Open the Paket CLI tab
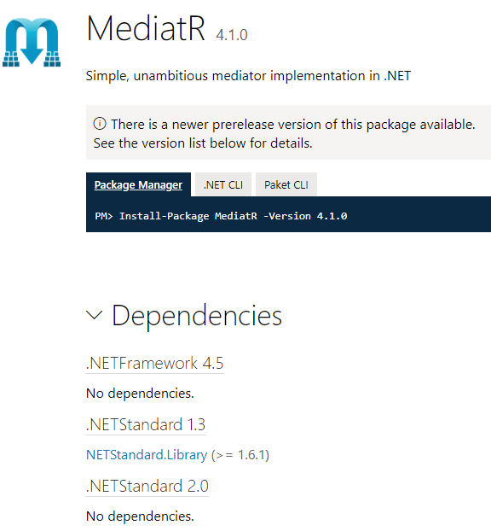 pos(286,184)
